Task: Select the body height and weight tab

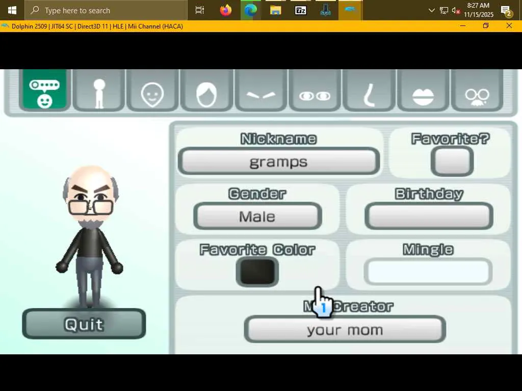Action: pos(99,91)
